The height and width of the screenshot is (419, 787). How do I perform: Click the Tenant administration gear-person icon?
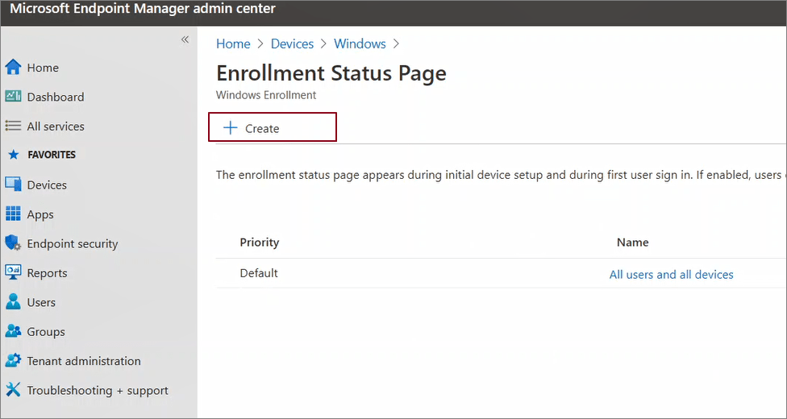pyautogui.click(x=13, y=361)
